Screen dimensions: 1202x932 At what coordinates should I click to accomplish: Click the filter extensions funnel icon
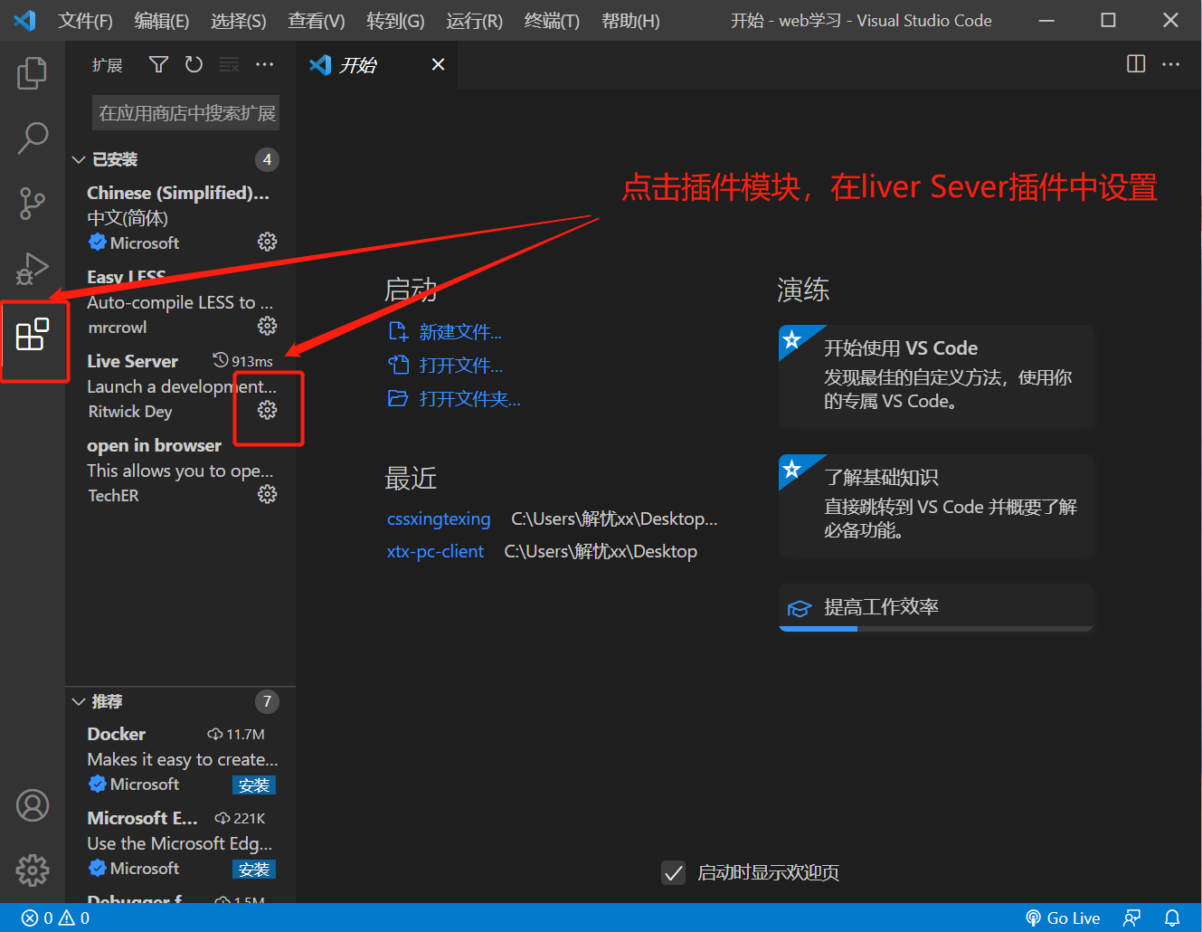159,64
